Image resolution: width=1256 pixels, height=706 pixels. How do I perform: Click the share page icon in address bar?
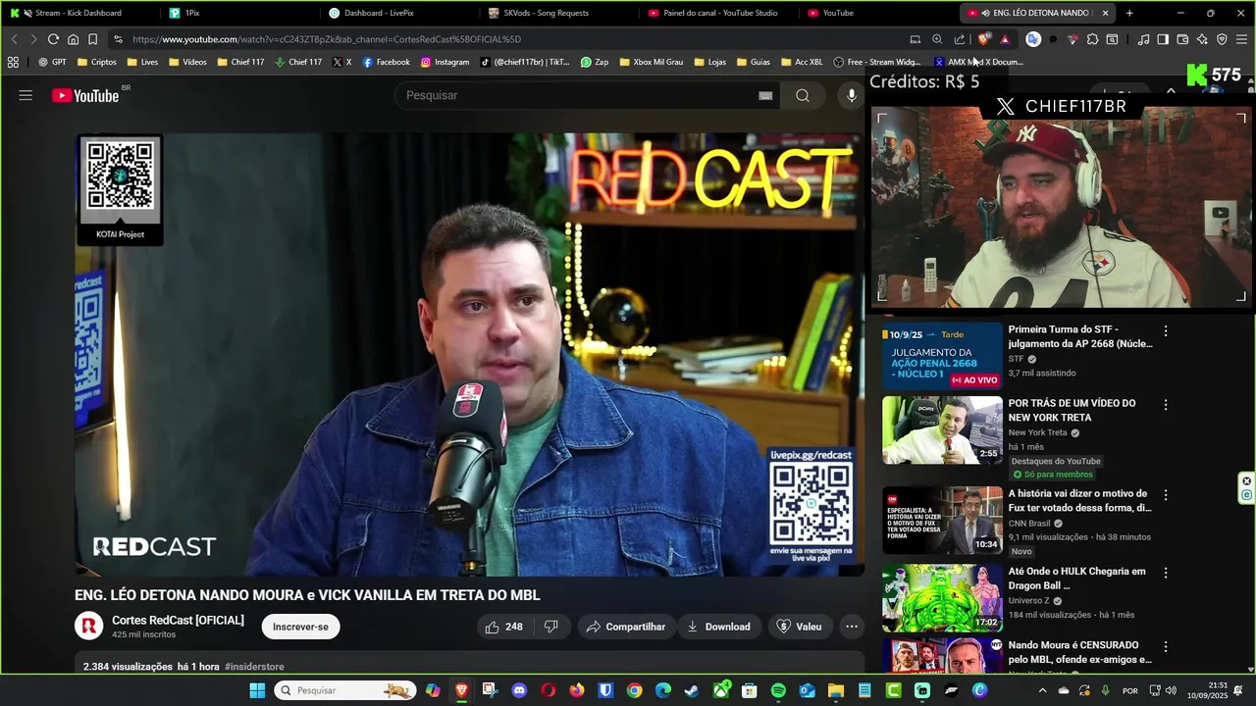tap(960, 39)
